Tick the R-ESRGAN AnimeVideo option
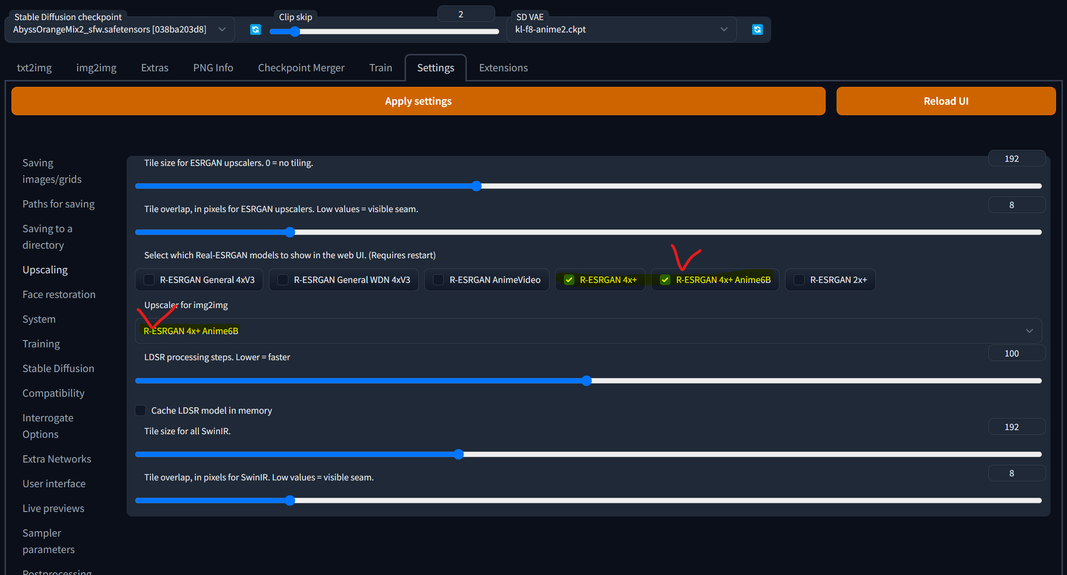The width and height of the screenshot is (1067, 575). point(438,280)
